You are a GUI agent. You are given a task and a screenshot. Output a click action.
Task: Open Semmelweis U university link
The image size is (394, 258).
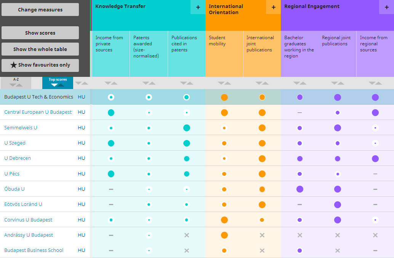click(21, 127)
